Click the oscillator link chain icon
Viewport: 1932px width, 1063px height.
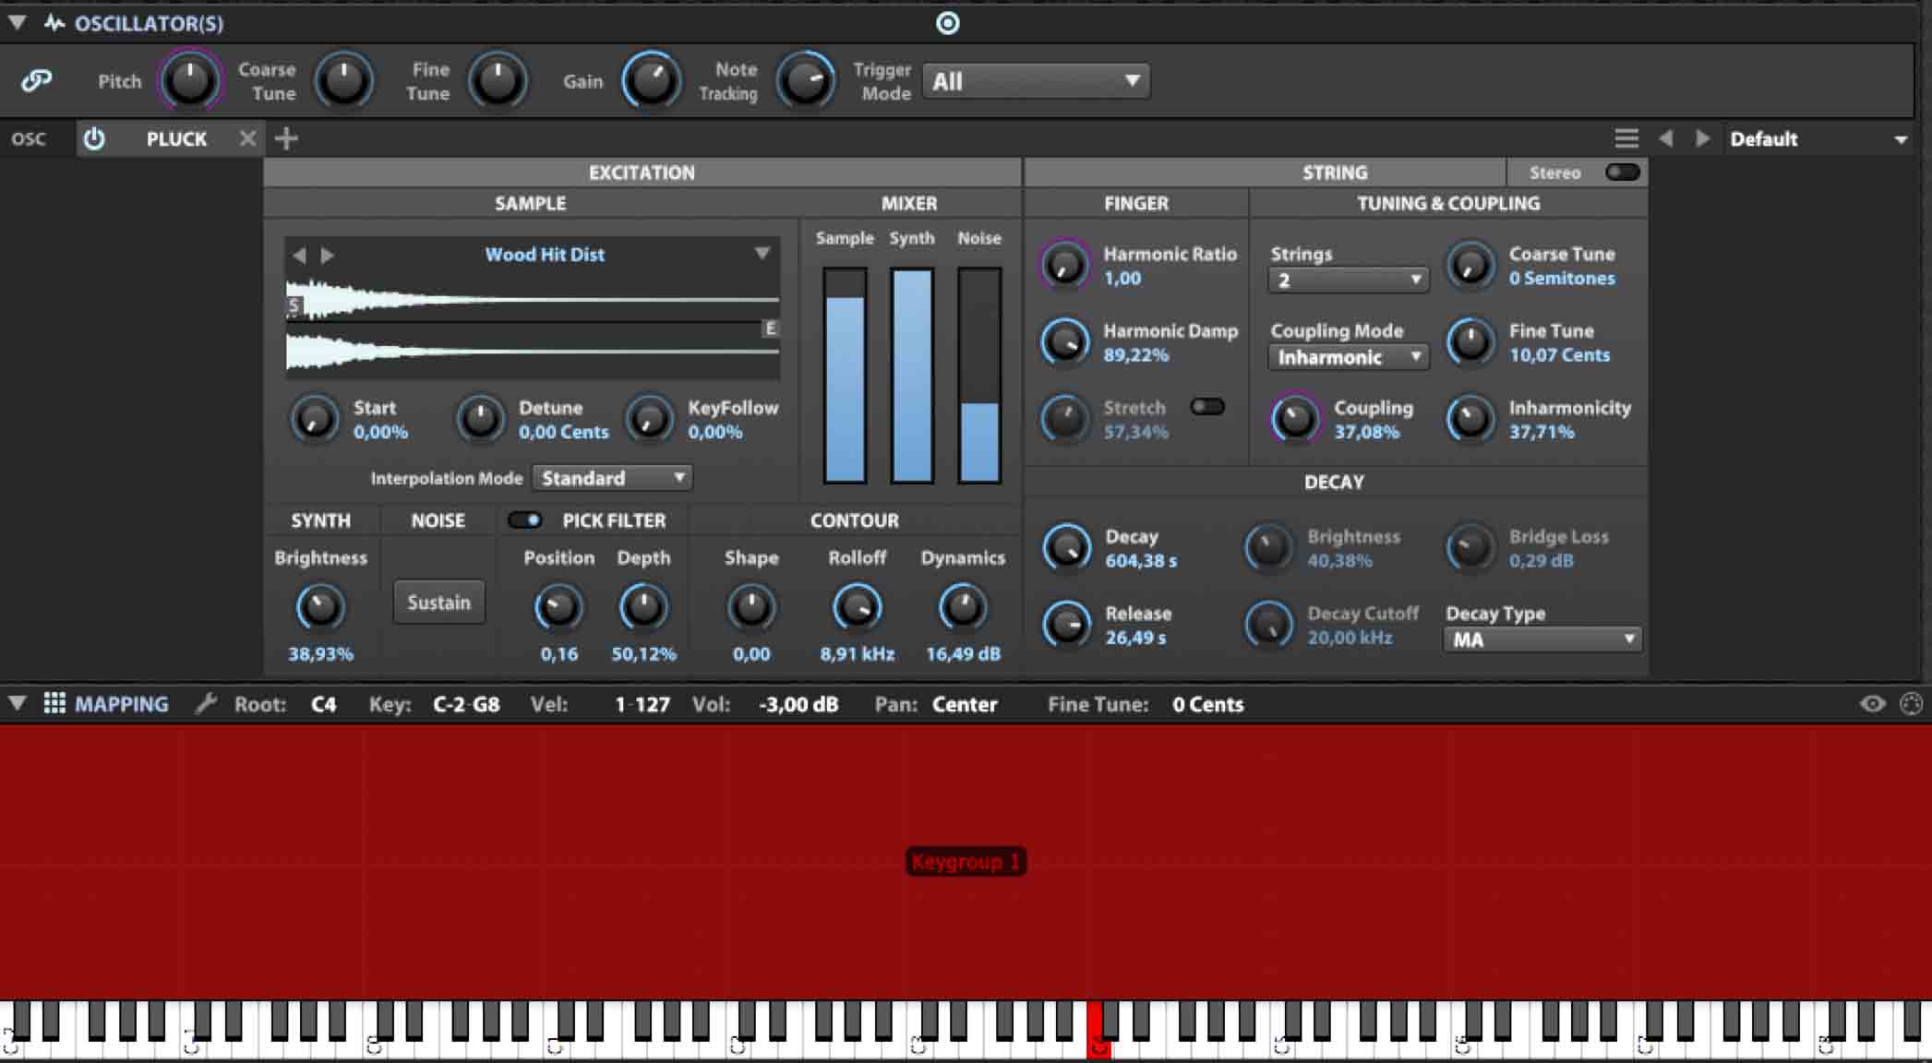click(x=36, y=81)
